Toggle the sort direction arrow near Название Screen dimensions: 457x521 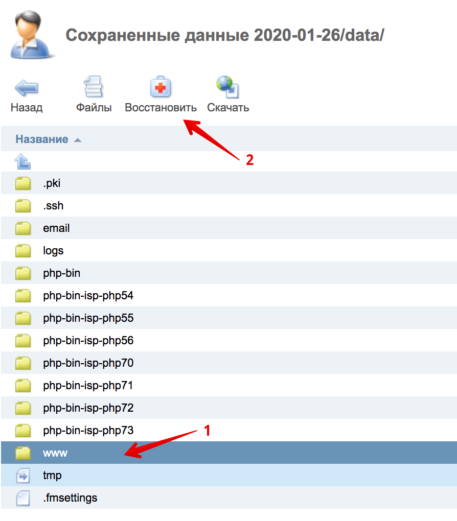click(78, 140)
